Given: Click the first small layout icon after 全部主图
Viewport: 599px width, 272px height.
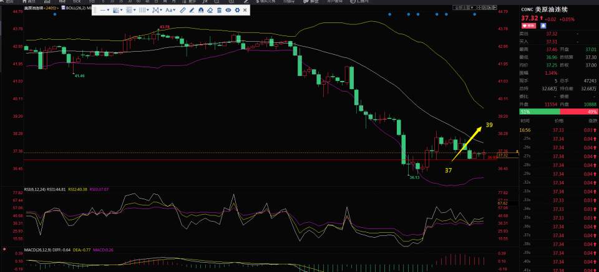Looking at the screenshot, I should (479, 7).
